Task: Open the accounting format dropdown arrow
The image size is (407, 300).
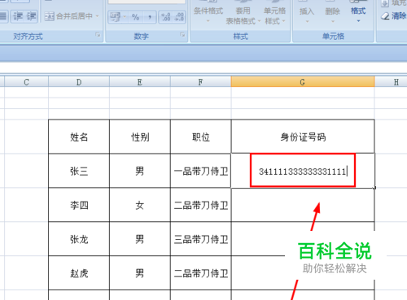Action: pos(125,17)
